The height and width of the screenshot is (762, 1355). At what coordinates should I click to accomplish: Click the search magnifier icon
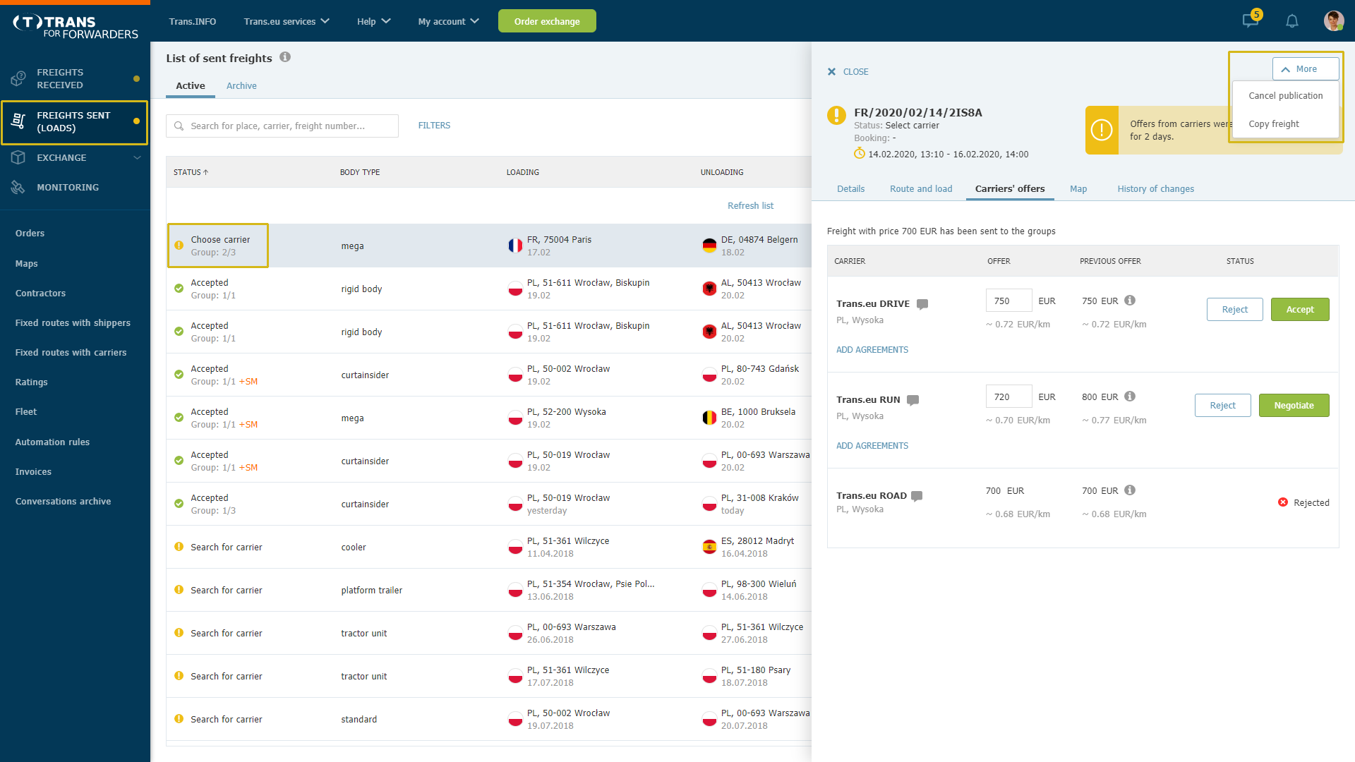pyautogui.click(x=179, y=126)
